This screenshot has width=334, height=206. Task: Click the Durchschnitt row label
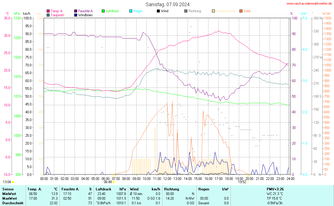point(12,203)
